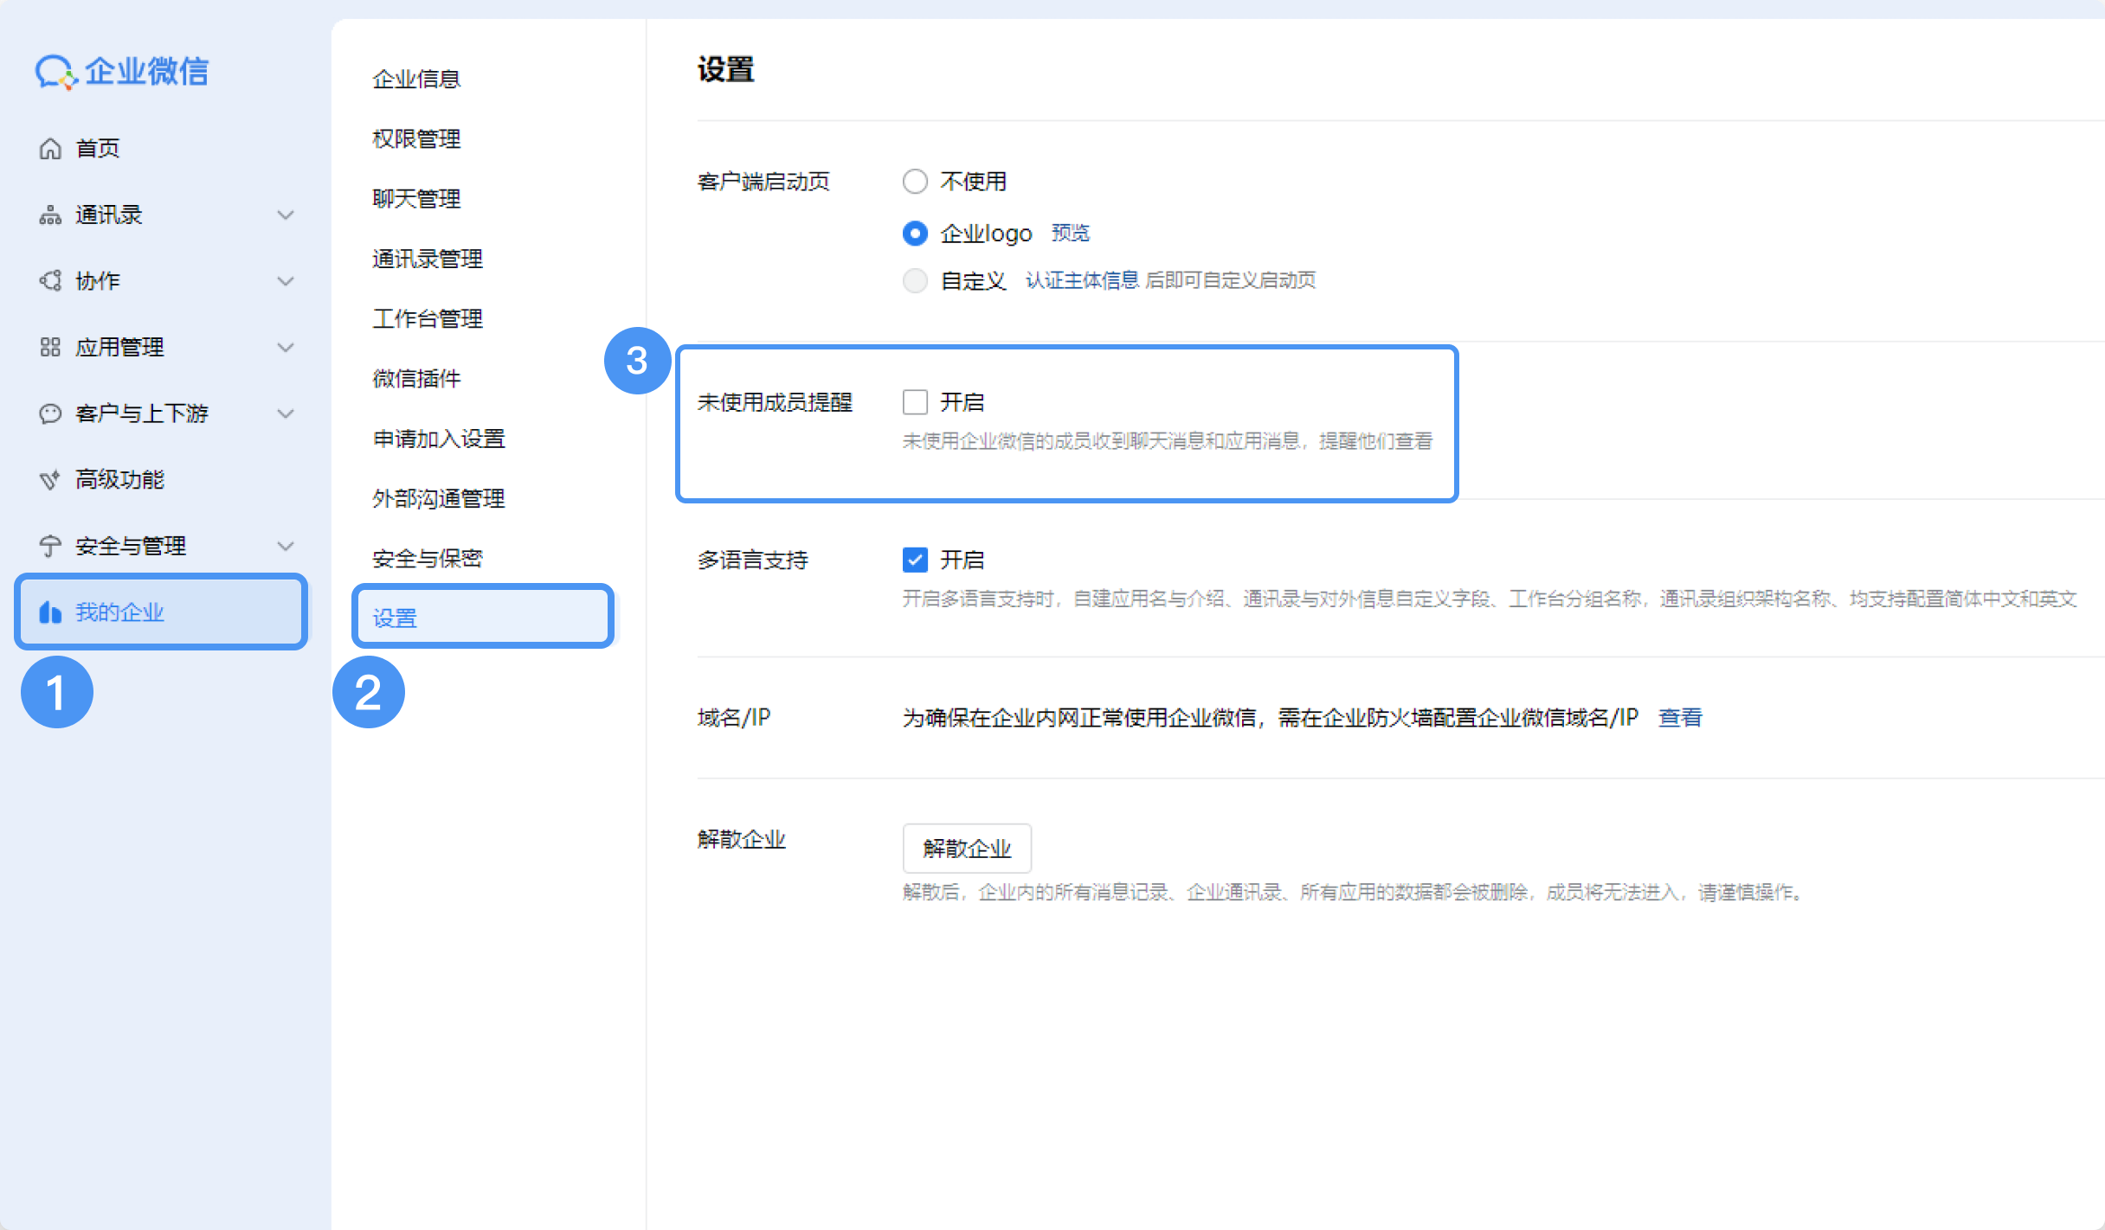Click the 解散企业 field label at left

pyautogui.click(x=742, y=840)
